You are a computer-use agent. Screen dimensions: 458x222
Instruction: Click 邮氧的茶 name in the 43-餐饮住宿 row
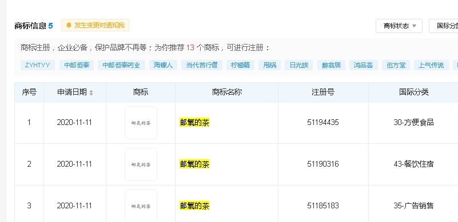point(194,164)
